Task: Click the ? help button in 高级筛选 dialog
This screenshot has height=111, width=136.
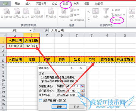Action: (72, 68)
